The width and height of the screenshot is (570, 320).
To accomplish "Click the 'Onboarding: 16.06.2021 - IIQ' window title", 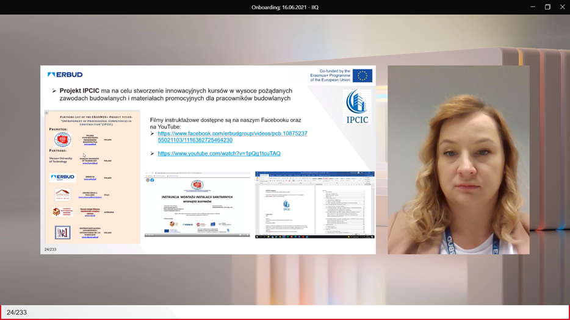I will point(285,7).
